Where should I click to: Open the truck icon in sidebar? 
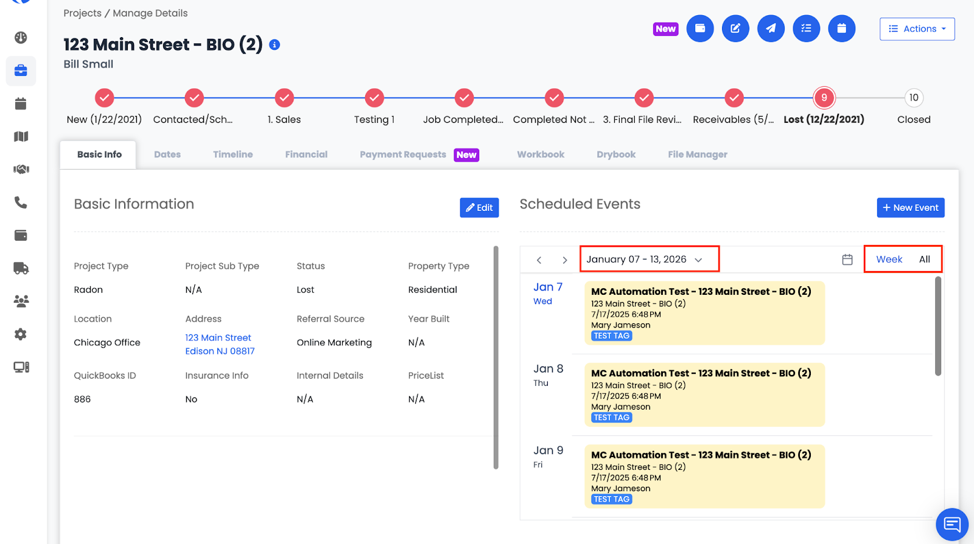tap(21, 268)
